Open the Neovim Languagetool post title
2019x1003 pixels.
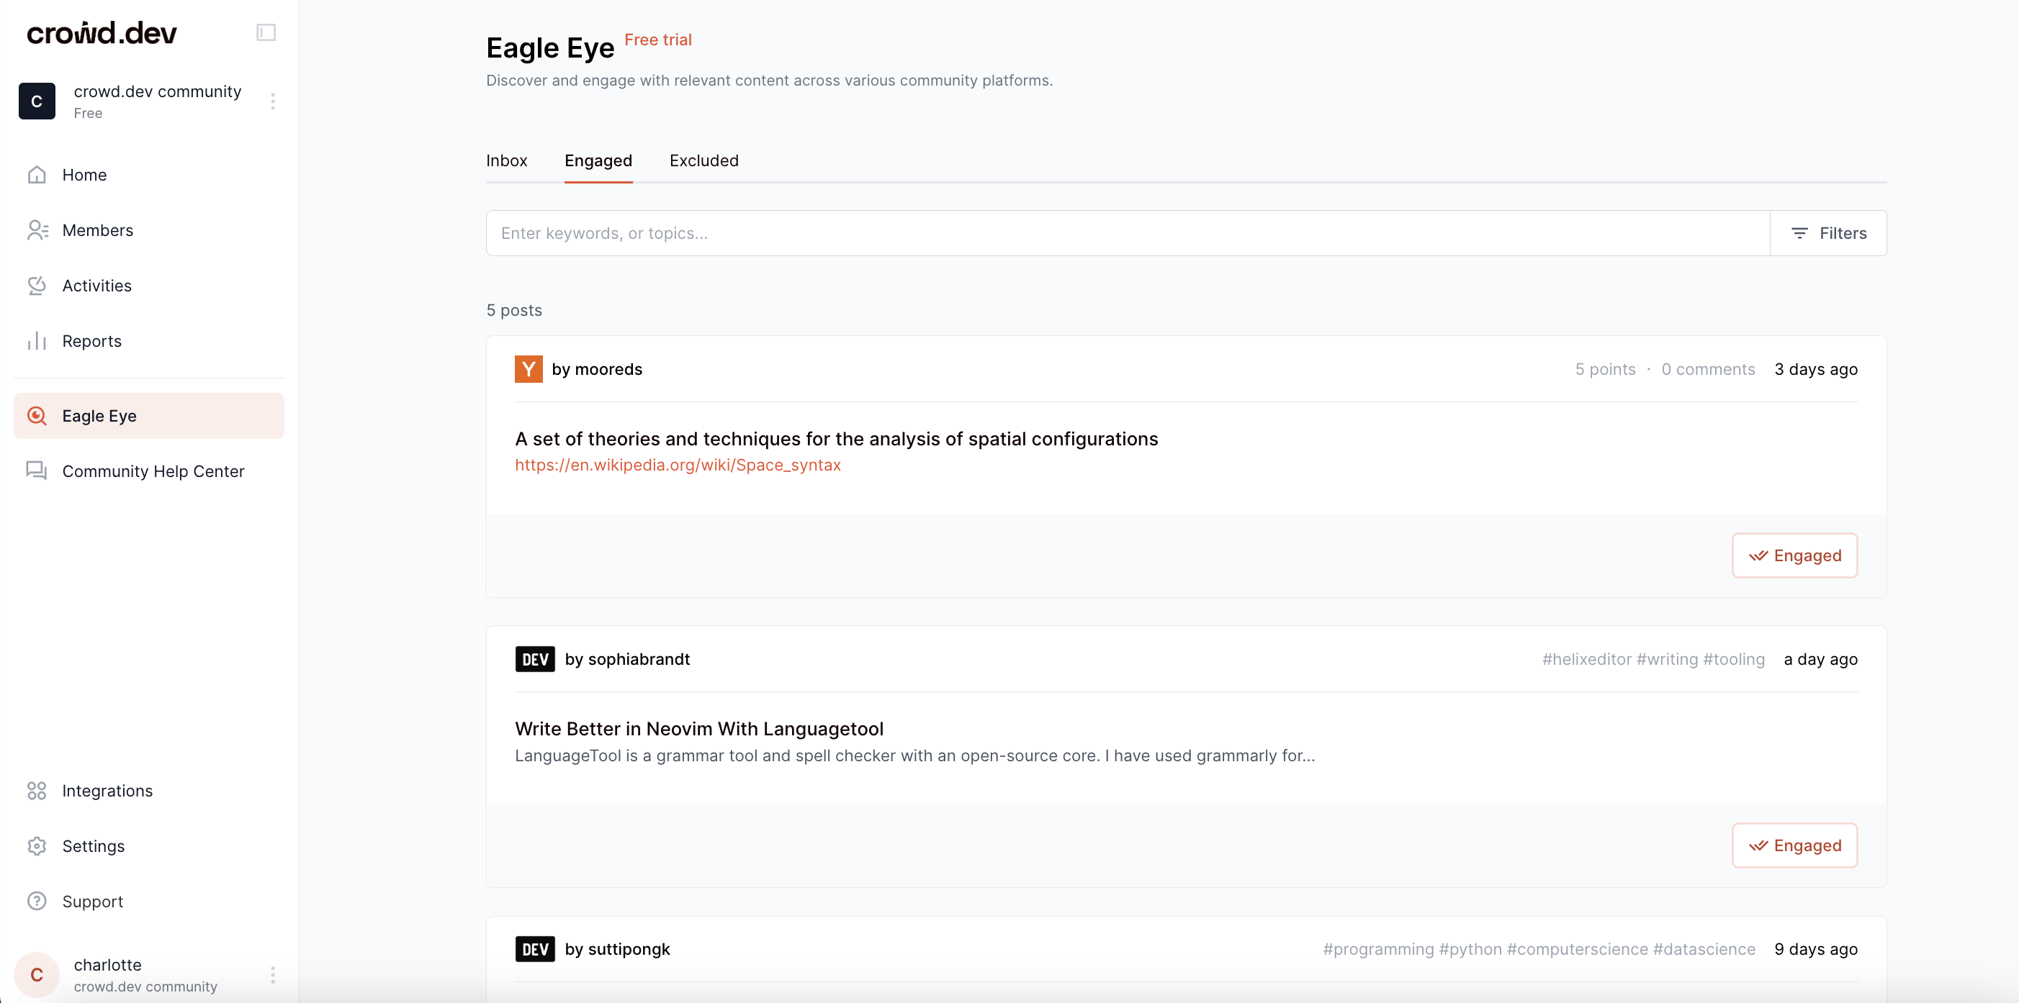[698, 729]
